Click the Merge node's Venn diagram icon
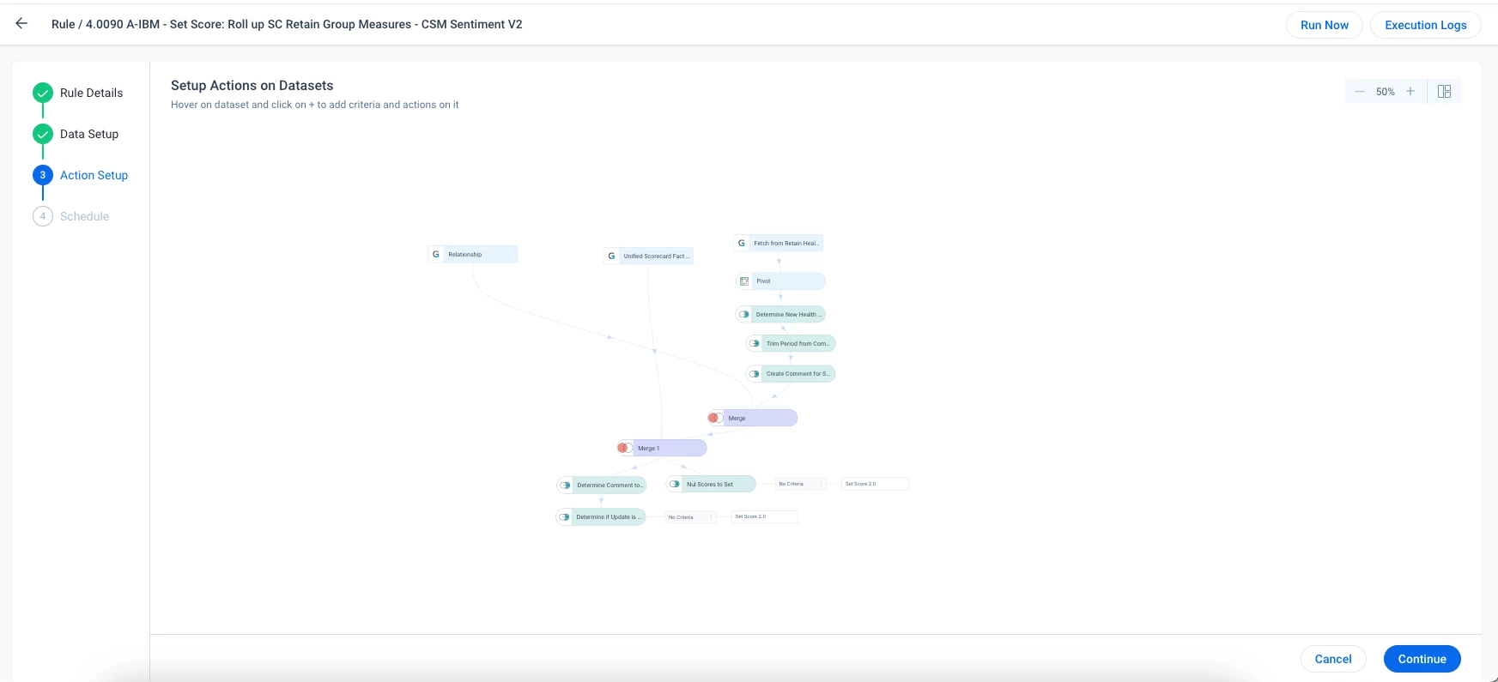1498x682 pixels. pyautogui.click(x=715, y=418)
